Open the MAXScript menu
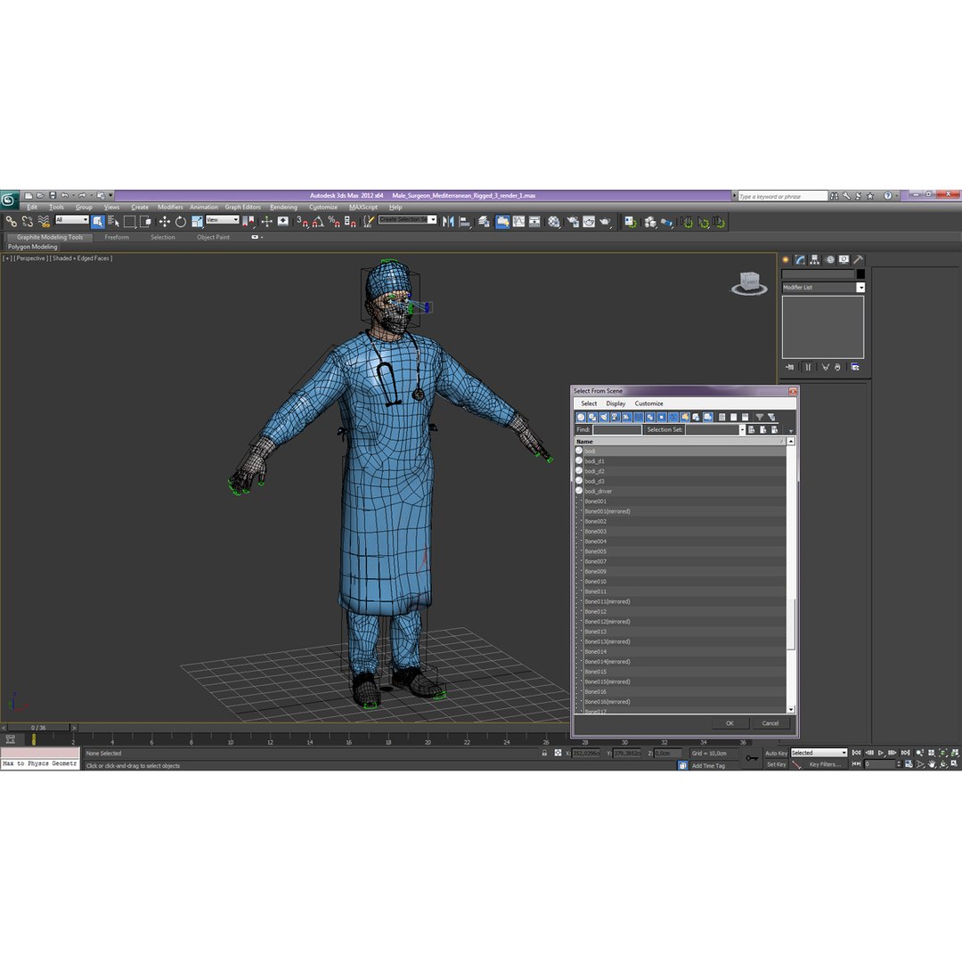 coord(363,208)
